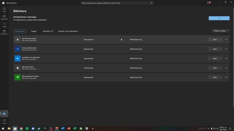Viewport: 234px width, 131px height.
Task: Click the taskbar clock and date
Action: pos(223,128)
